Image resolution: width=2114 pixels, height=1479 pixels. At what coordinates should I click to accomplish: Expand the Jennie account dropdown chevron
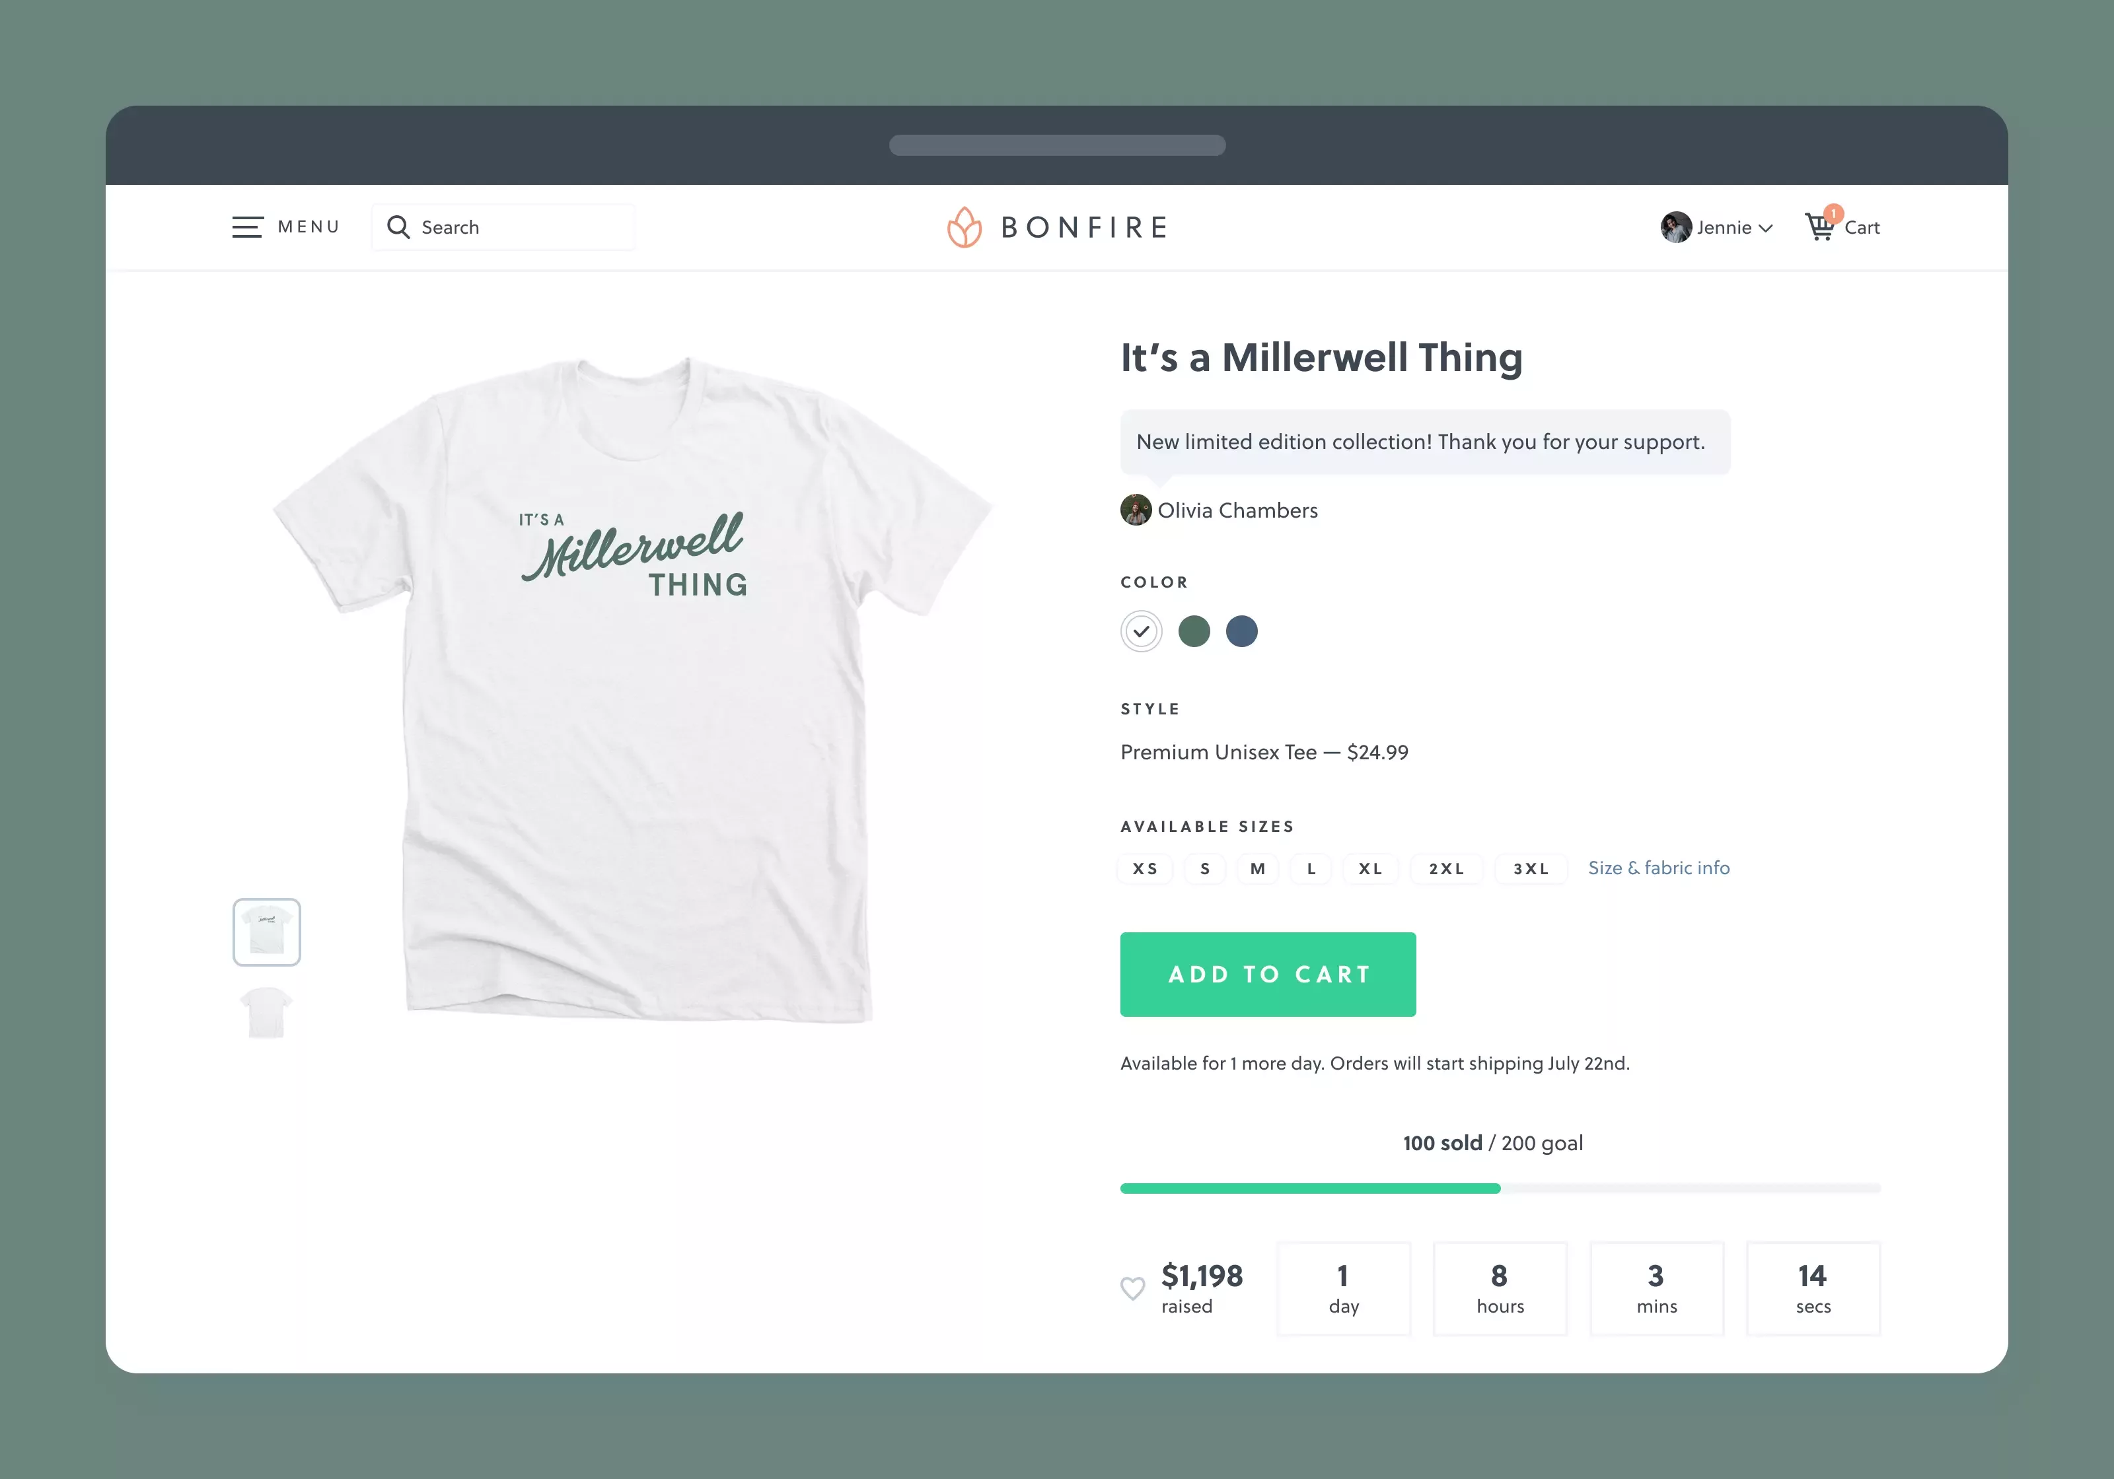click(x=1765, y=228)
